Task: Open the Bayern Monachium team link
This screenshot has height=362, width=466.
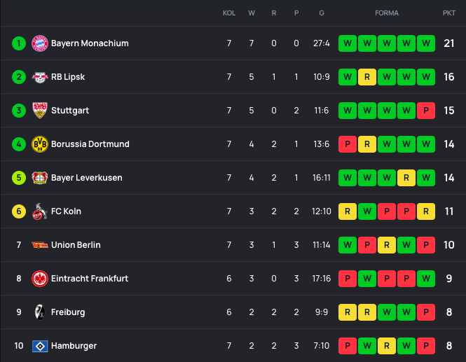Action: 90,43
